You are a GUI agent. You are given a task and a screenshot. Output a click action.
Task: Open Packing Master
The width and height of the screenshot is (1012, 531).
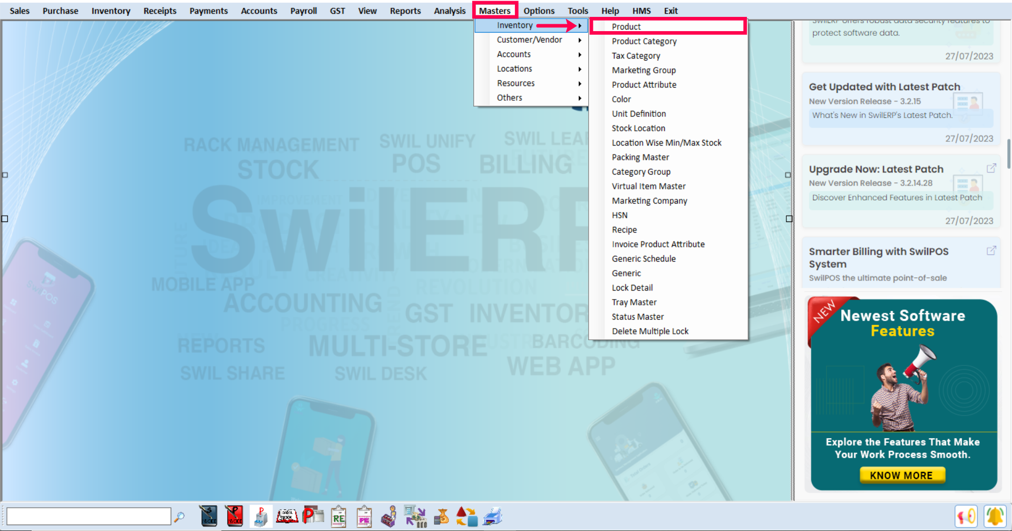click(668, 157)
